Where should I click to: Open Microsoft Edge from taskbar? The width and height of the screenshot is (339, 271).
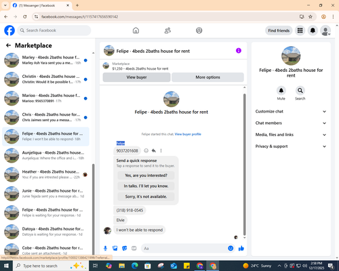click(x=135, y=266)
